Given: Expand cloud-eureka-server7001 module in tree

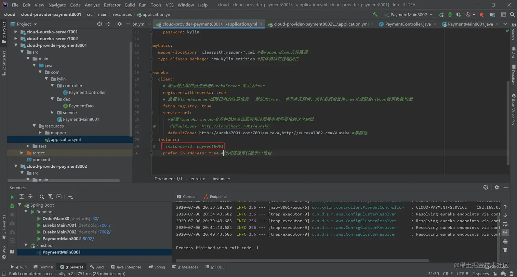Looking at the screenshot, I should point(16,32).
